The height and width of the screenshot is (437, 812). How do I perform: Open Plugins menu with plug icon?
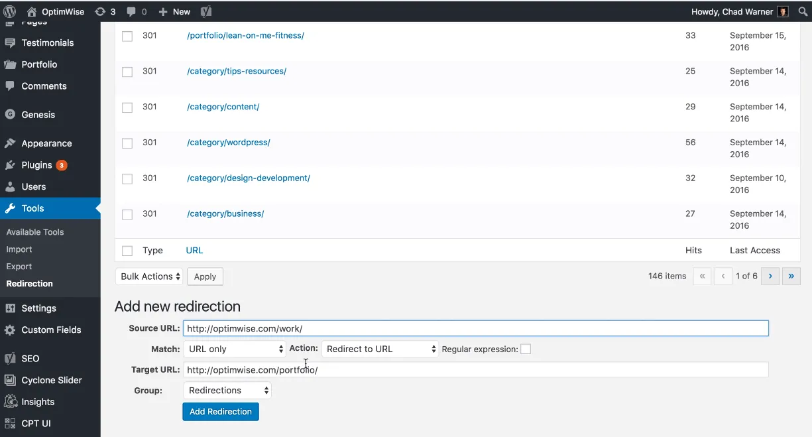[x=36, y=165]
